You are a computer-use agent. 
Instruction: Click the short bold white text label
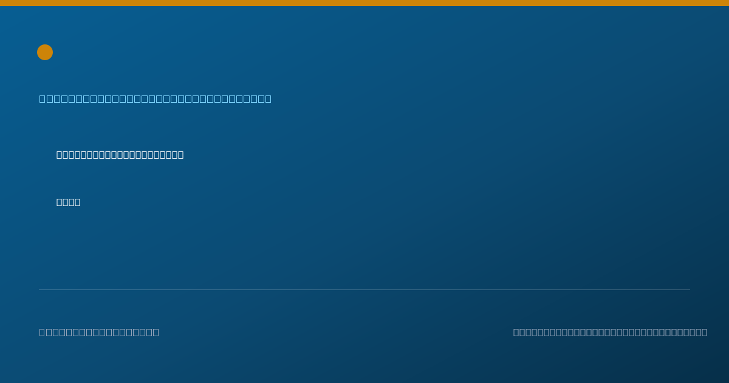68,202
